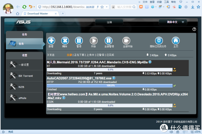Click the download status icon beside 0.1% bar
The width and height of the screenshot is (202, 134).
(x=174, y=70)
